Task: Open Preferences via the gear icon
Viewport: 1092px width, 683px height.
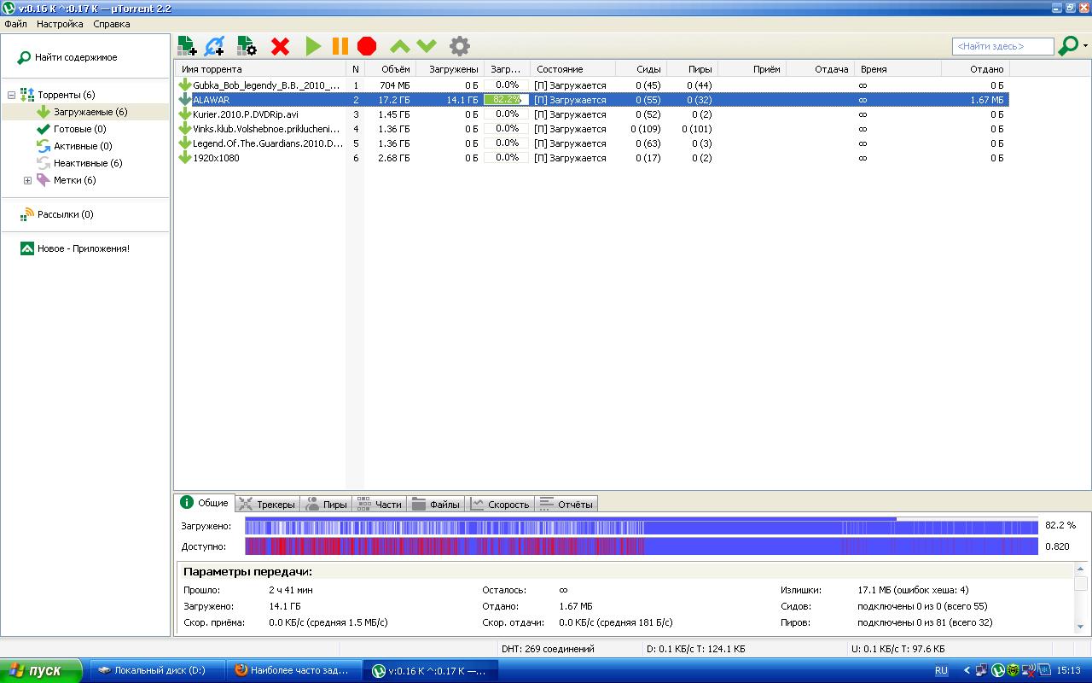Action: click(460, 46)
